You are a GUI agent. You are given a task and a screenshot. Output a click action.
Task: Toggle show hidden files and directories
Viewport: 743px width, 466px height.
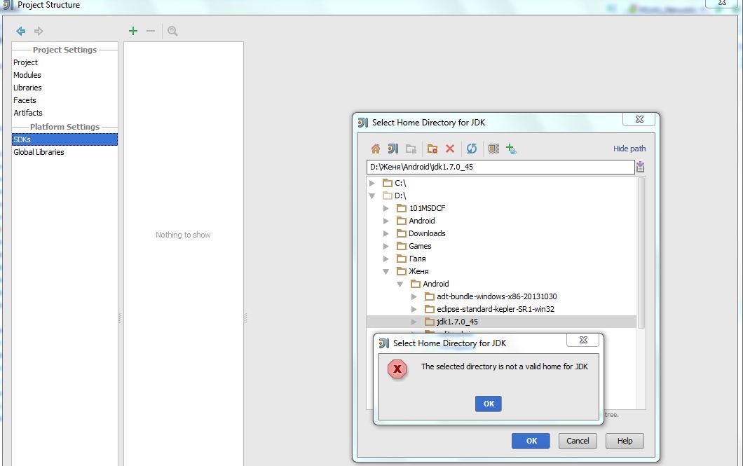[x=493, y=149]
